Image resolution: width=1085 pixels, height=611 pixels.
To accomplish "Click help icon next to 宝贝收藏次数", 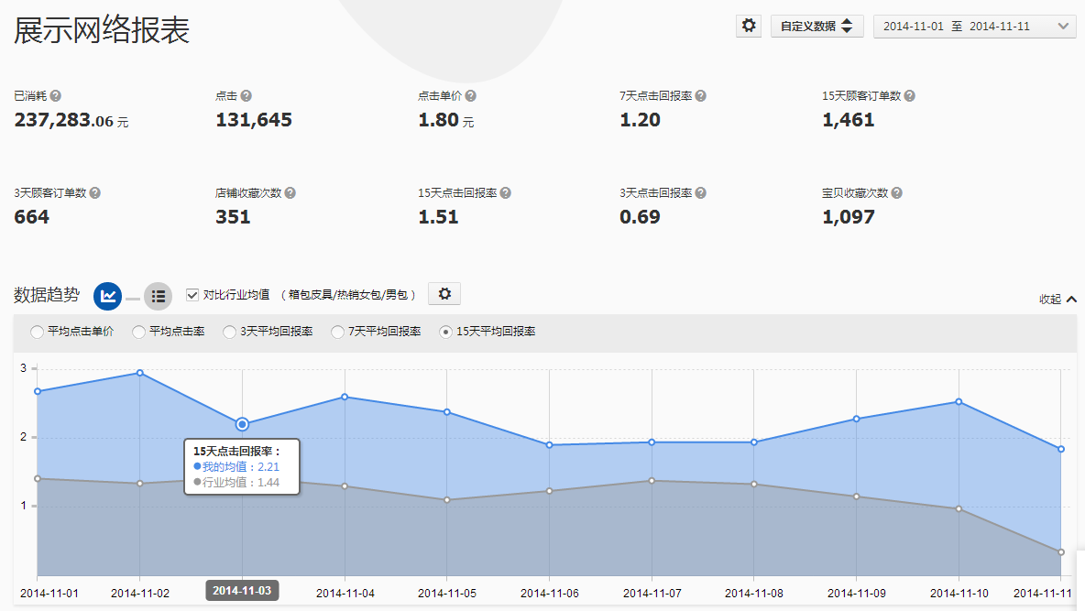I will 896,193.
